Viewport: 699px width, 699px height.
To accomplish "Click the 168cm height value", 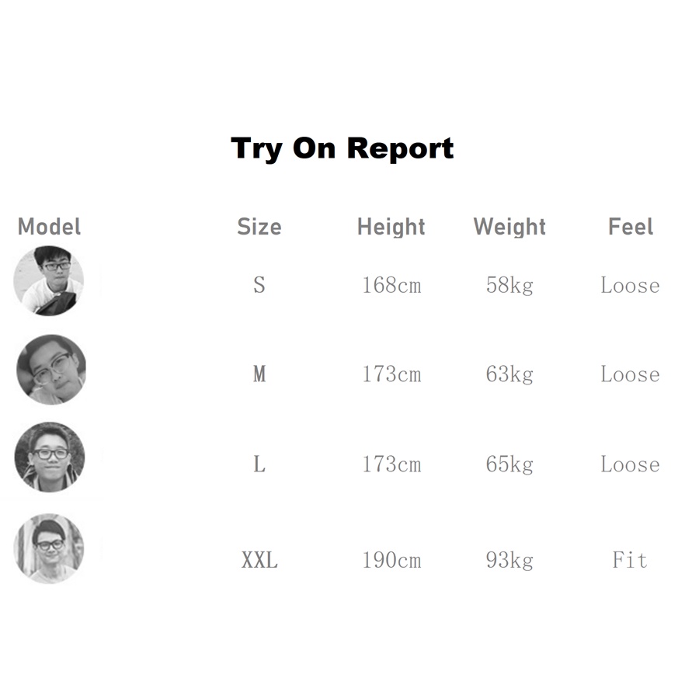I will [391, 285].
